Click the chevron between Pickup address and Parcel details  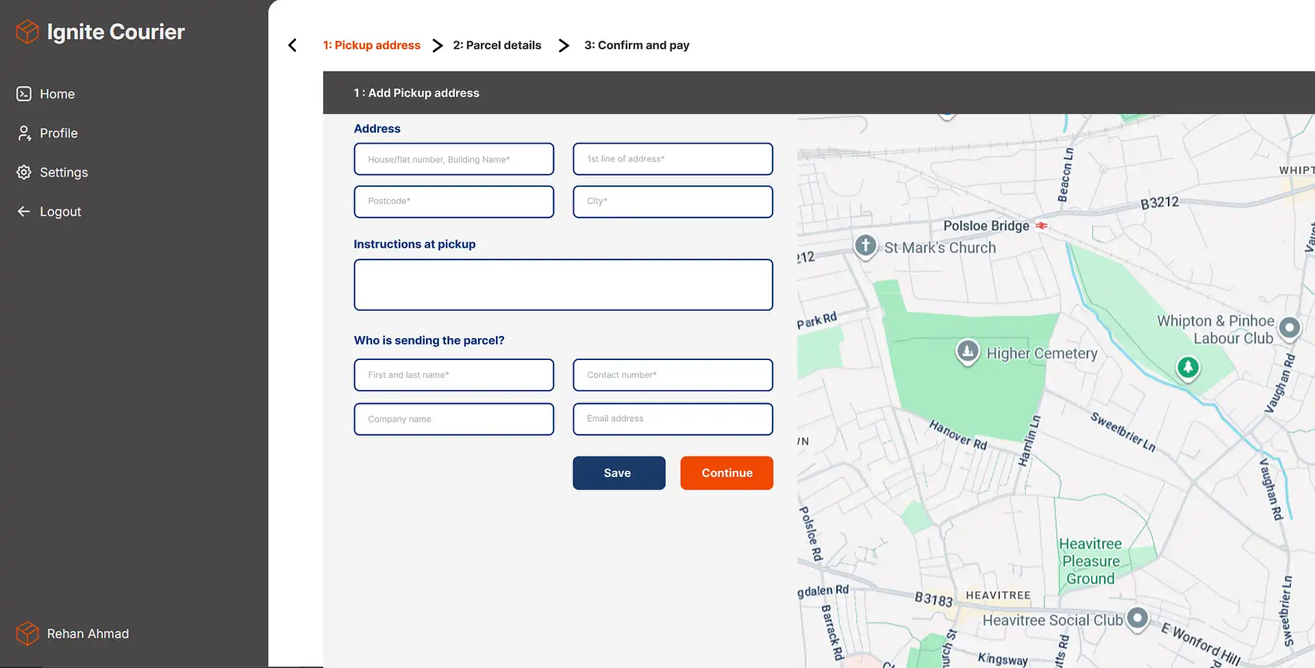click(437, 45)
